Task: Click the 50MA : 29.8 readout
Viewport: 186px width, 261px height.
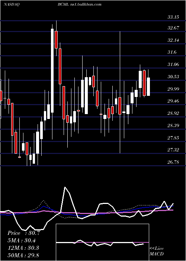Action: (x=23, y=255)
